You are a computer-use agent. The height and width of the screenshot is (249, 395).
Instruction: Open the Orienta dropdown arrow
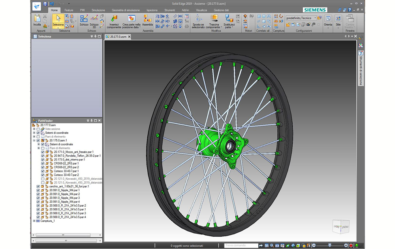pos(328,28)
